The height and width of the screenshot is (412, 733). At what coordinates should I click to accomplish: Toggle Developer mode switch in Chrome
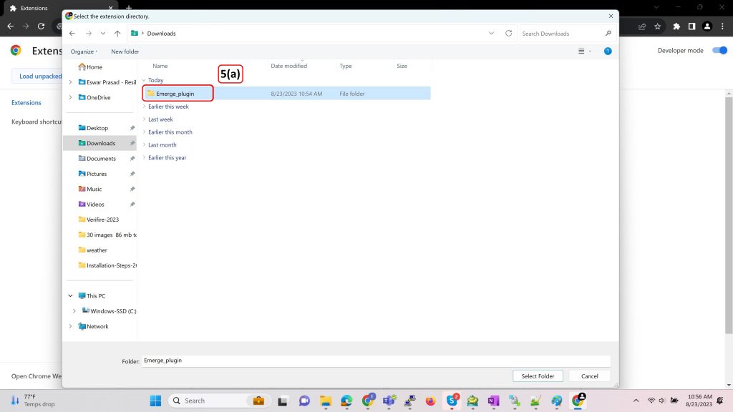pyautogui.click(x=719, y=51)
